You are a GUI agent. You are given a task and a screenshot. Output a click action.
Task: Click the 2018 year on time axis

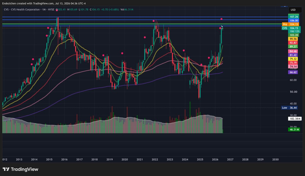pos(95,159)
